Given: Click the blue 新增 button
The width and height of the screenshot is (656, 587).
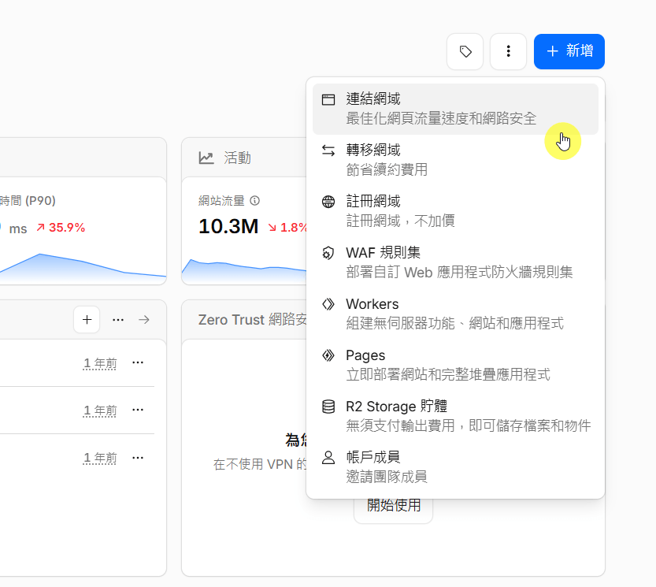Looking at the screenshot, I should [x=569, y=51].
